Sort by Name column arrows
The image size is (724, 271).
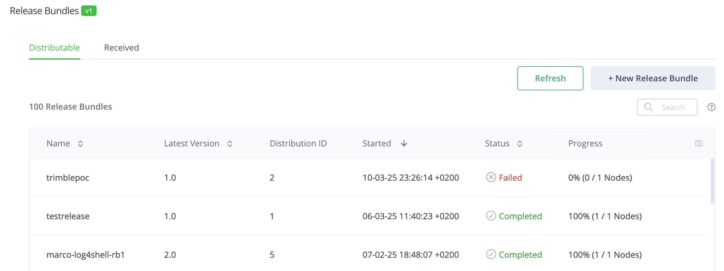pyautogui.click(x=80, y=144)
